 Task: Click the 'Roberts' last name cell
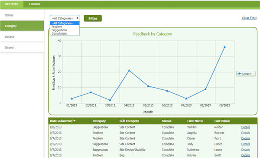point(219,133)
